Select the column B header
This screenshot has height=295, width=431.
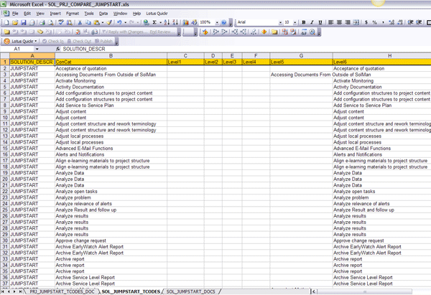(x=111, y=56)
